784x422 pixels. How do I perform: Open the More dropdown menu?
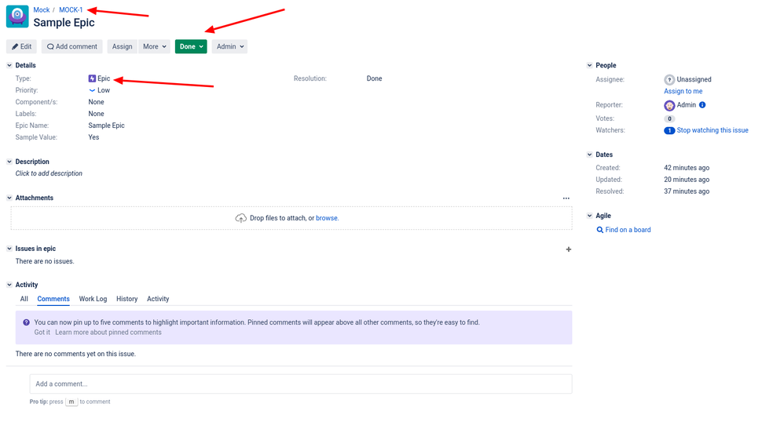coord(155,46)
